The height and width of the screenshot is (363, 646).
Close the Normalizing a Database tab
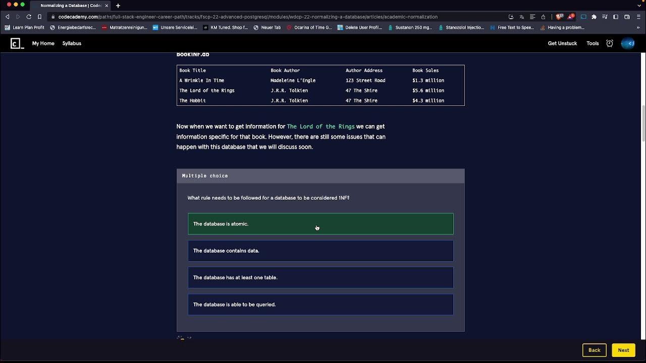coord(106,6)
